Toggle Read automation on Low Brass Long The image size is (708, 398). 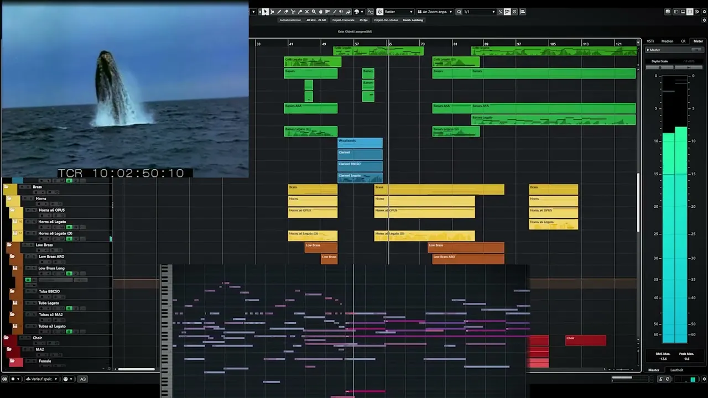pos(69,273)
